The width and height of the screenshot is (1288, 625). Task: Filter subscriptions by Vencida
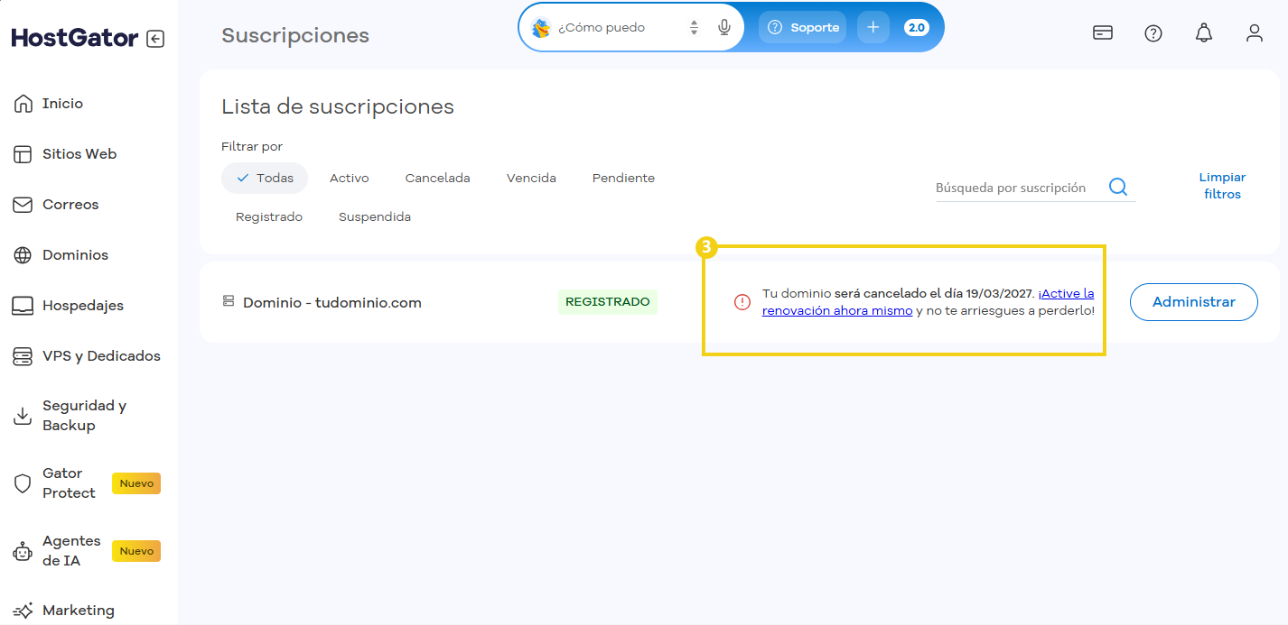tap(531, 179)
